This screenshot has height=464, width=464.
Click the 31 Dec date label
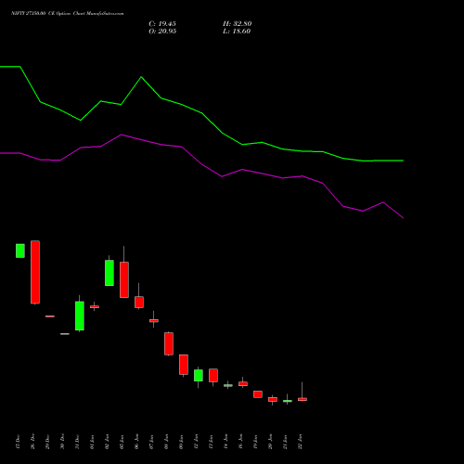tap(77, 442)
